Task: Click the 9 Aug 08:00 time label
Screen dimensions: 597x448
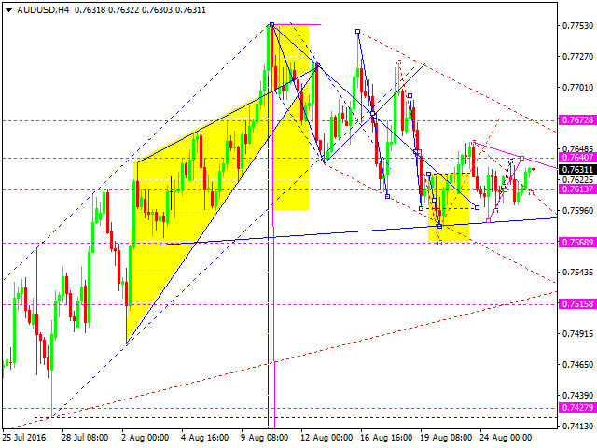Action: pos(265,438)
